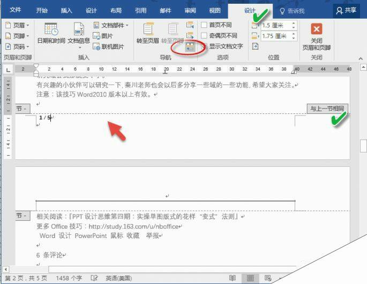The image size is (367, 284).
Task: Open the 页码 page number dropdown
Action: [17, 47]
